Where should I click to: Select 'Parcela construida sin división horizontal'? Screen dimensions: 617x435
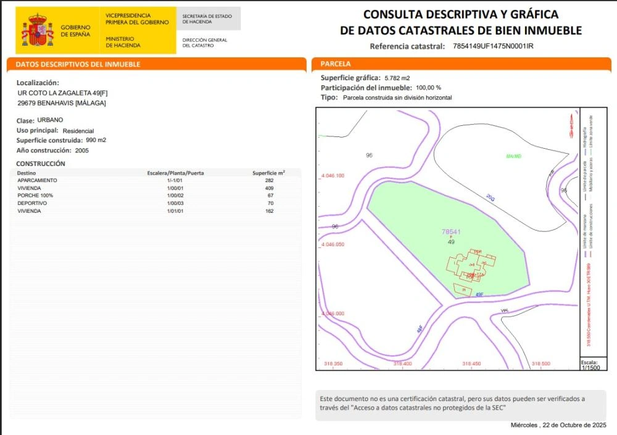point(397,97)
